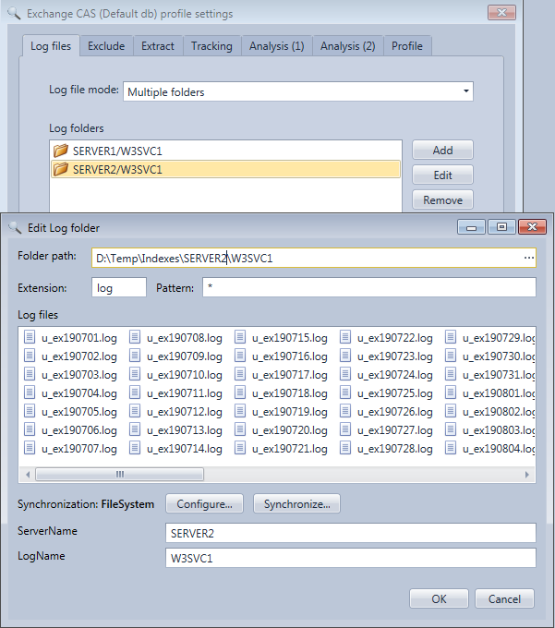
Task: Click the Configure... synchronization button
Action: click(205, 504)
